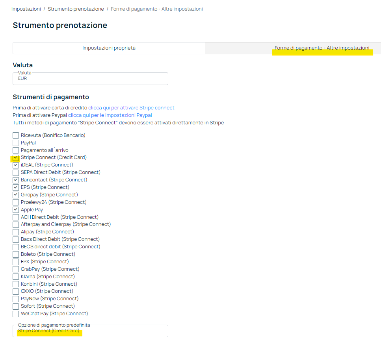Open the Paypal settings link
The height and width of the screenshot is (342, 381).
110,115
